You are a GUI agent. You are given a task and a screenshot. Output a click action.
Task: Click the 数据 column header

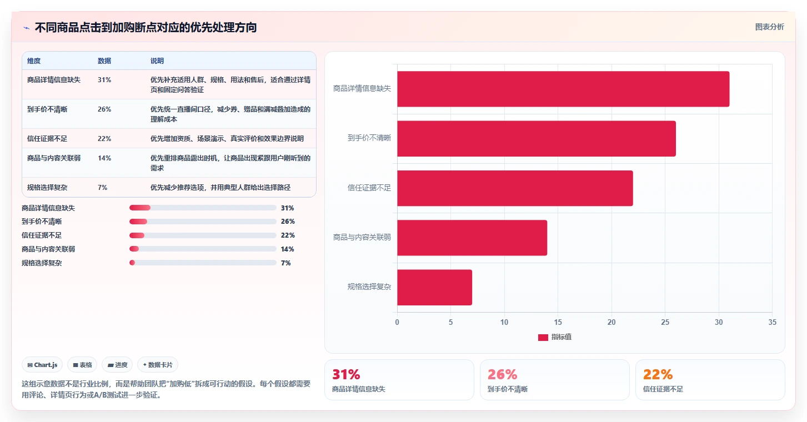pos(104,61)
